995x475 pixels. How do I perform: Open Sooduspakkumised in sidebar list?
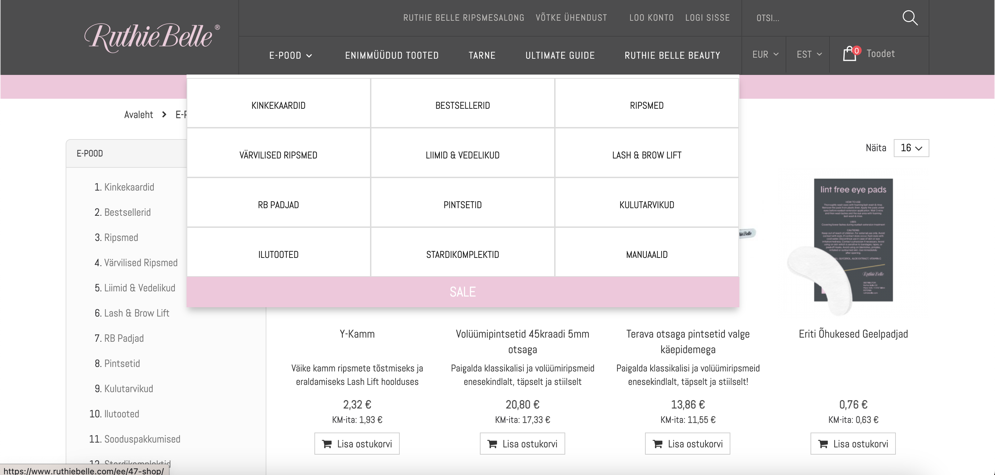[x=142, y=439]
